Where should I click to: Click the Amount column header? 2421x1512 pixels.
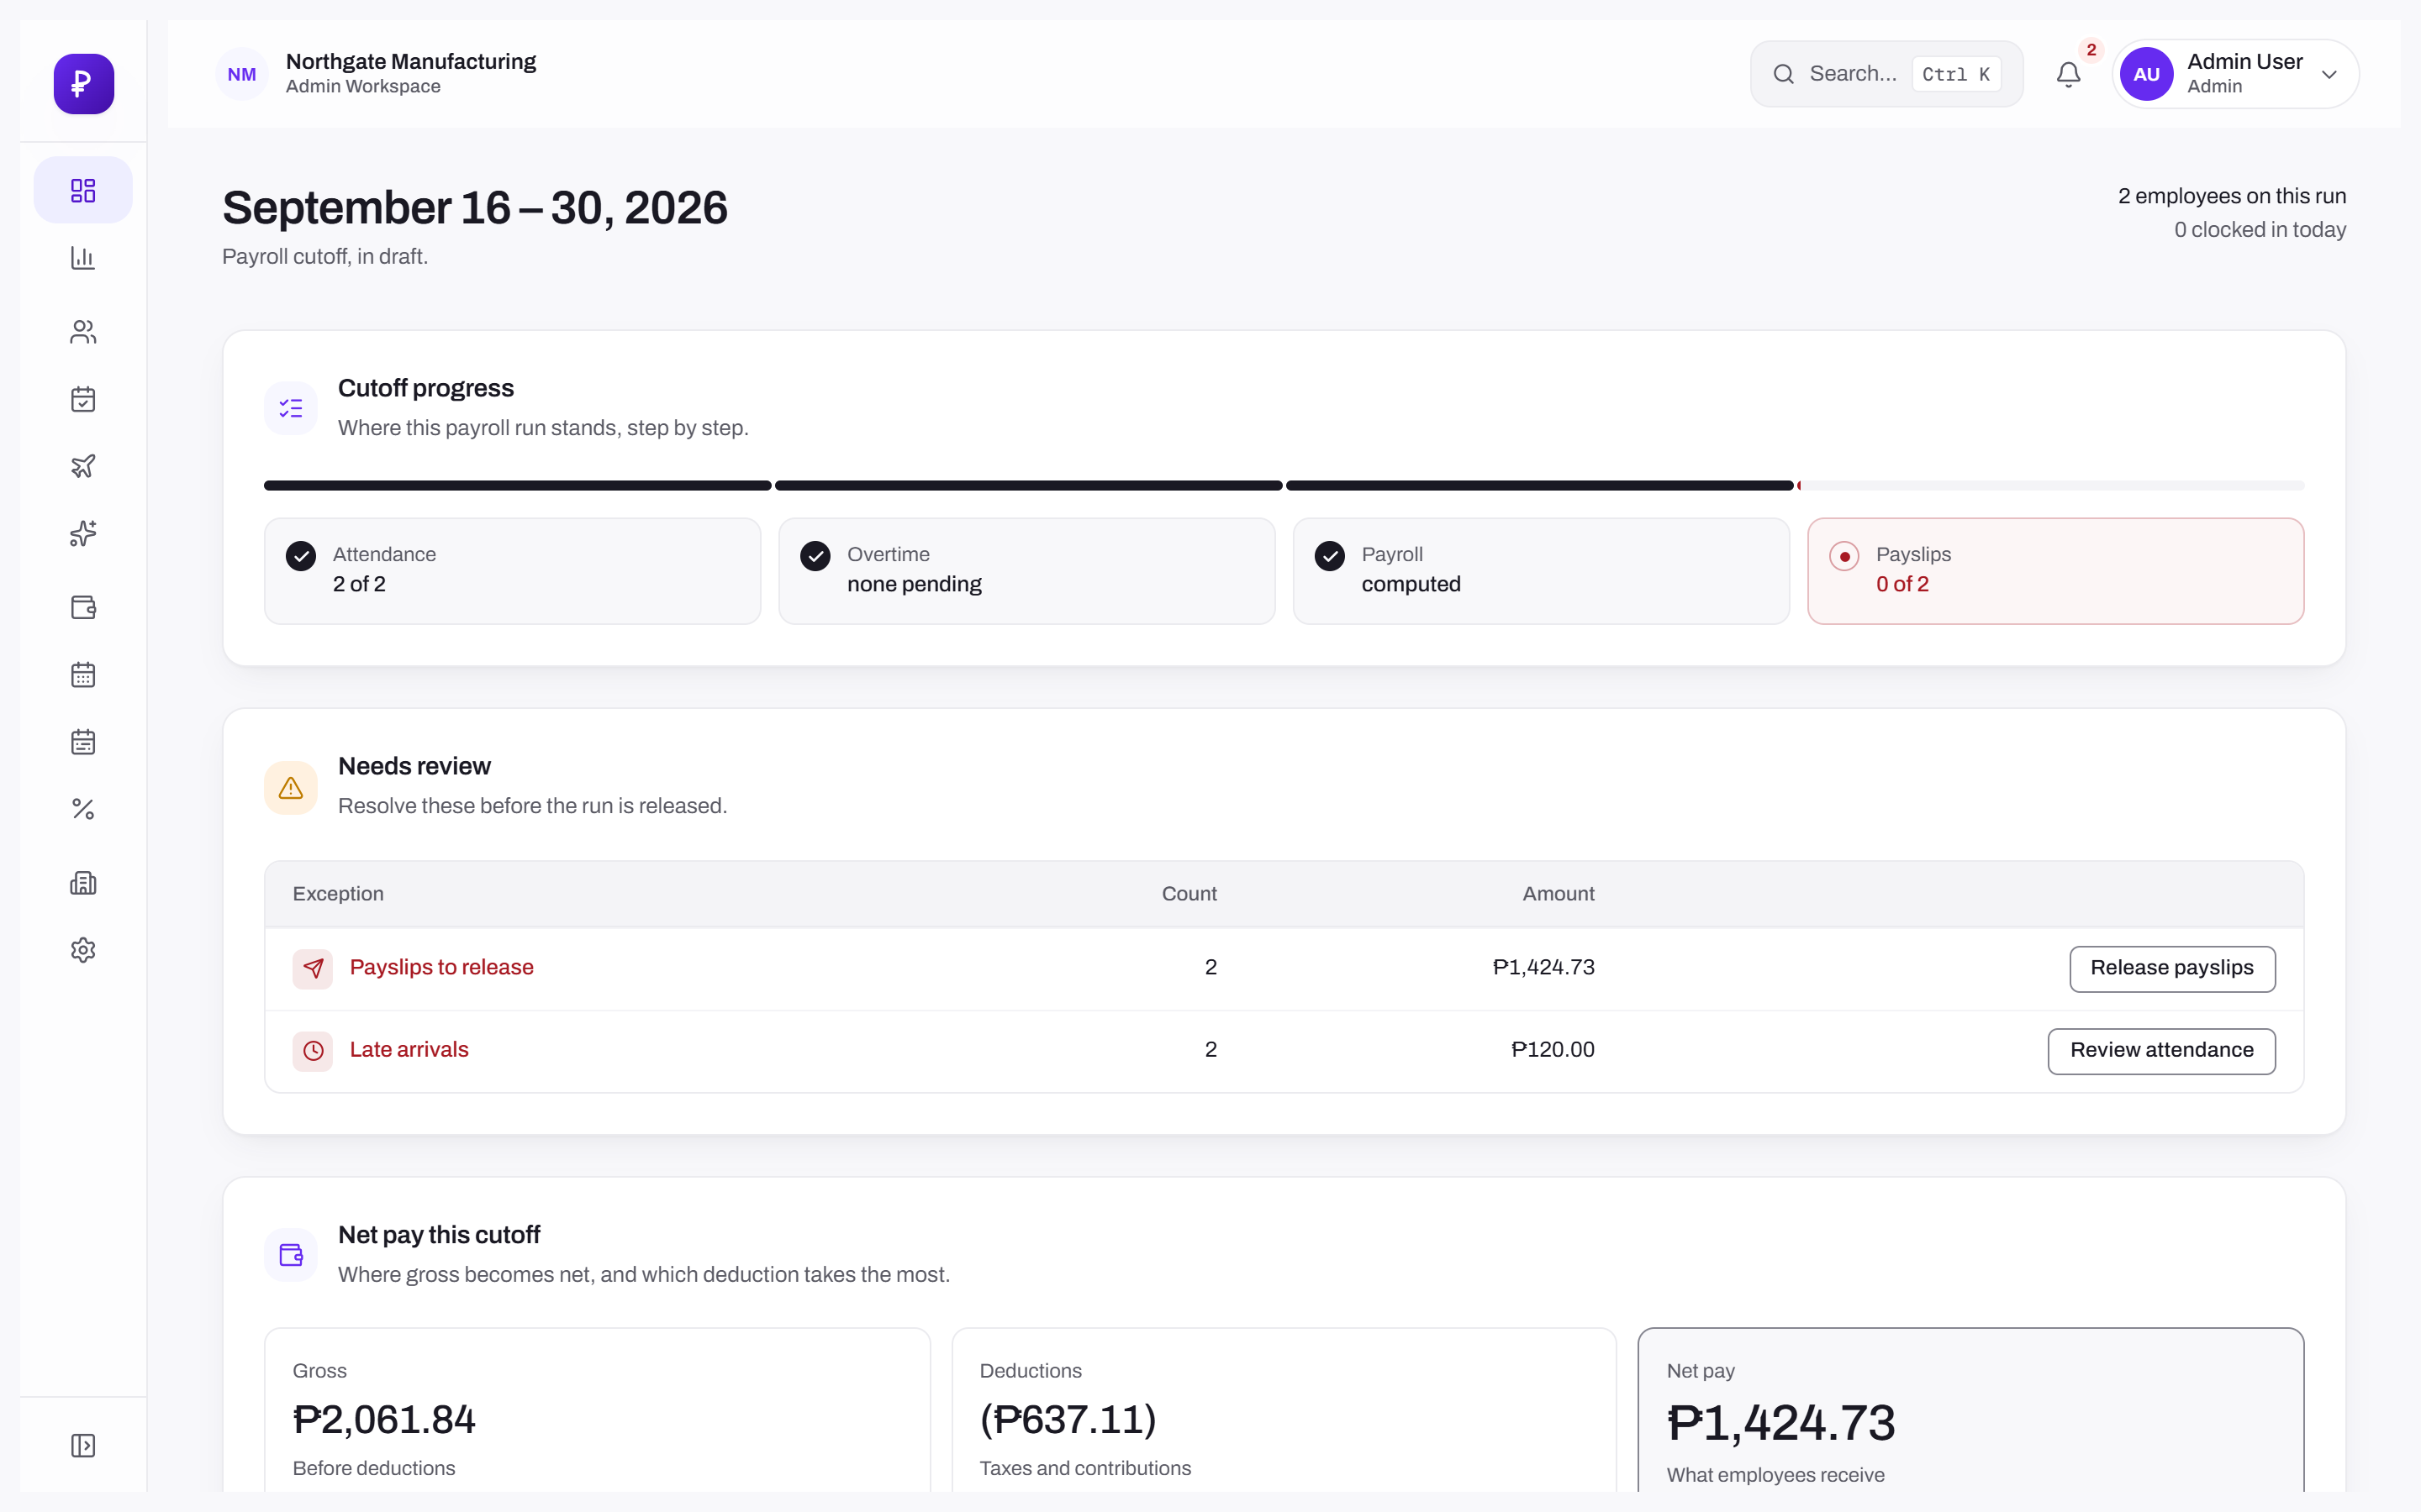[x=1558, y=894]
